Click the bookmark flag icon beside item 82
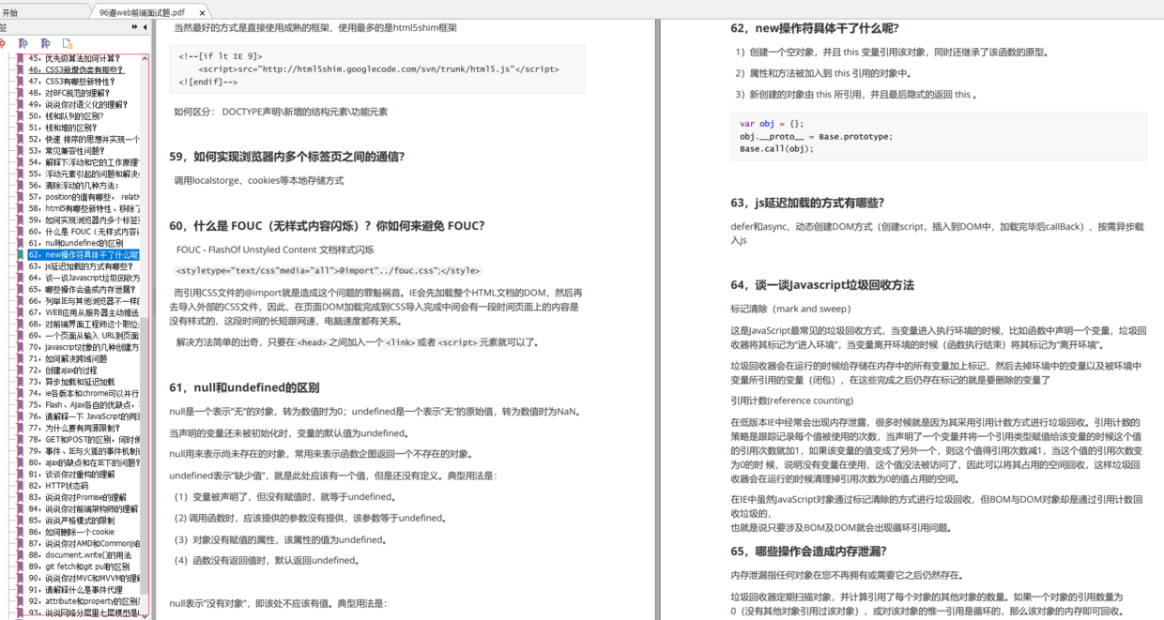The width and height of the screenshot is (1164, 620). [x=21, y=486]
